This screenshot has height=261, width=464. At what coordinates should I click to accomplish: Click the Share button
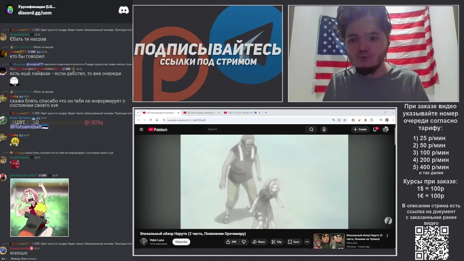coord(258,242)
